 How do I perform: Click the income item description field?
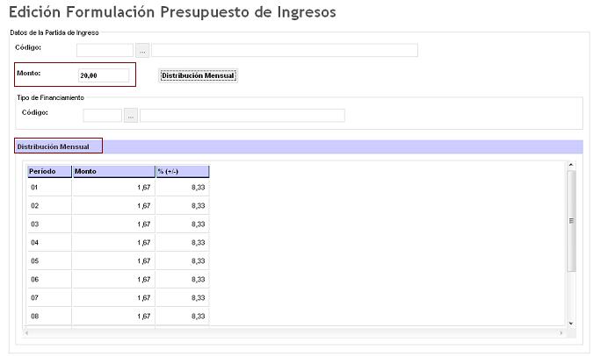284,50
